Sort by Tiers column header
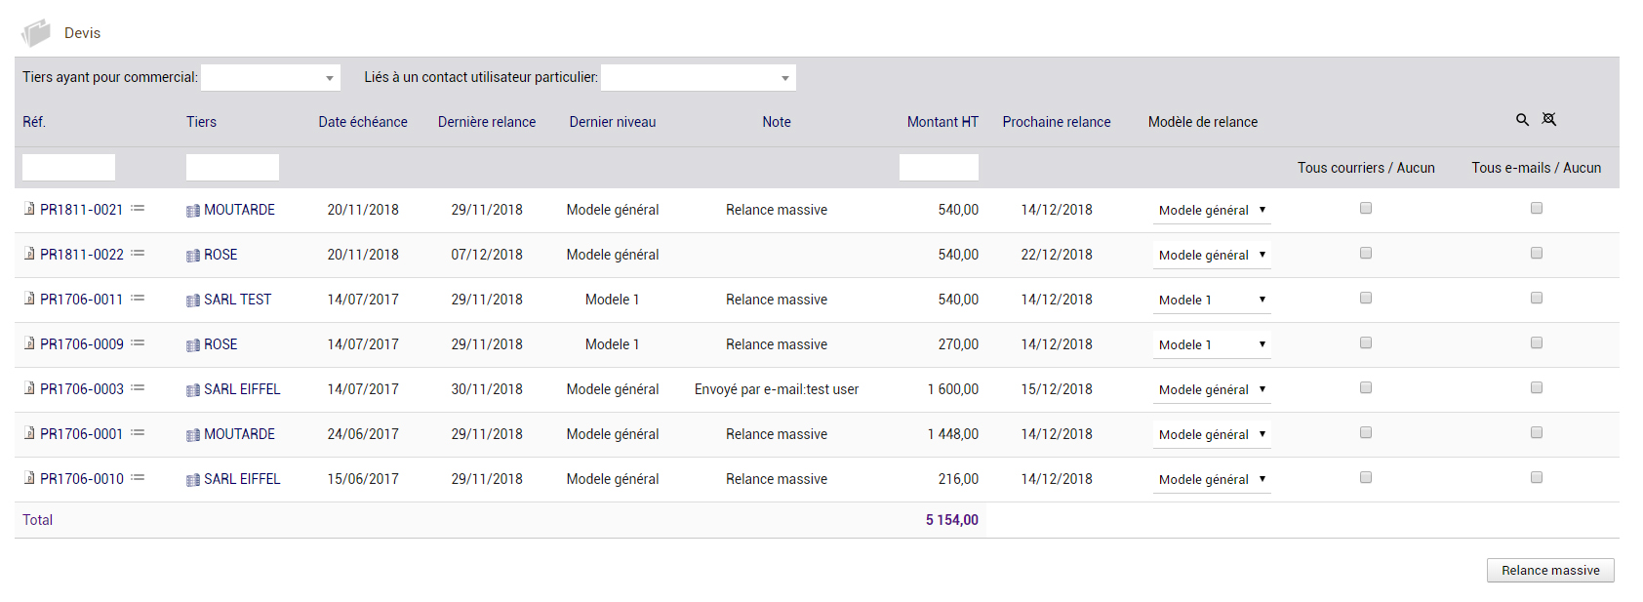Image resolution: width=1643 pixels, height=602 pixels. (x=201, y=122)
